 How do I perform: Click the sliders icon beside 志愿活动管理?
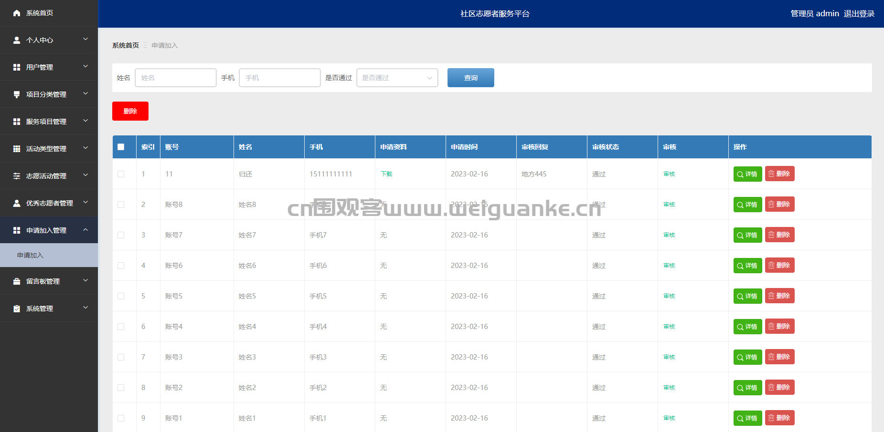click(x=17, y=176)
